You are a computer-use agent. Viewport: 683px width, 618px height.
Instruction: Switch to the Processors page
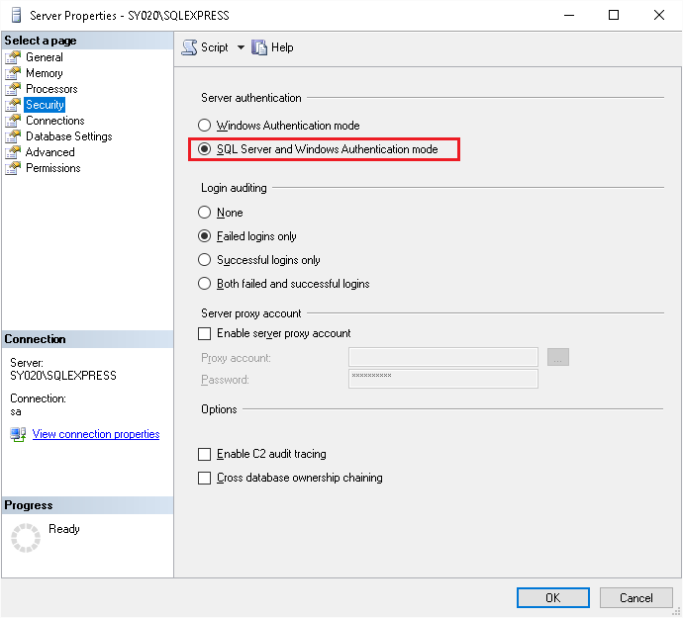click(51, 89)
